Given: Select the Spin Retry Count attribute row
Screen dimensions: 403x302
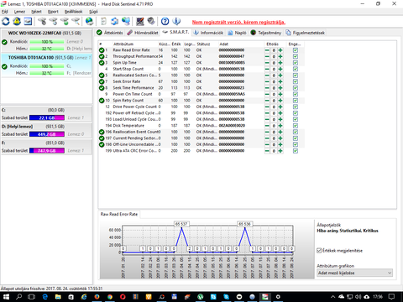Looking at the screenshot, I should [201, 101].
